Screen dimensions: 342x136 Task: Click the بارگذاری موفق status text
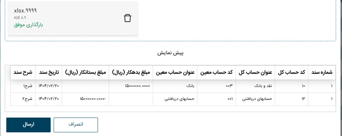click(x=28, y=25)
